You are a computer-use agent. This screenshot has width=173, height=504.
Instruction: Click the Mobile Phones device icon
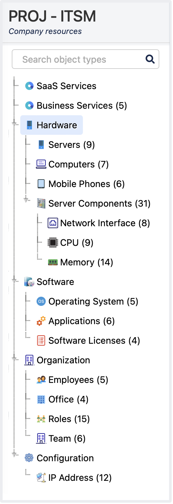coord(41,184)
